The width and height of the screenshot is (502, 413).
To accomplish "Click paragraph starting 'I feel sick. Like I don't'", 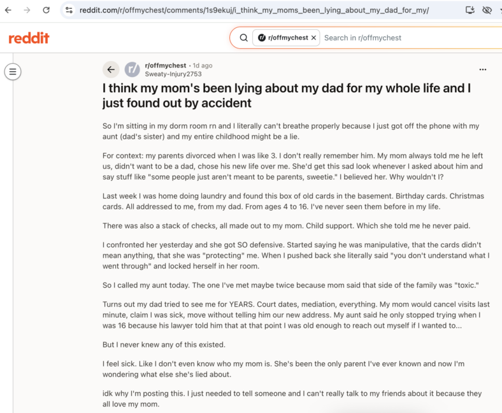I will tap(283, 369).
